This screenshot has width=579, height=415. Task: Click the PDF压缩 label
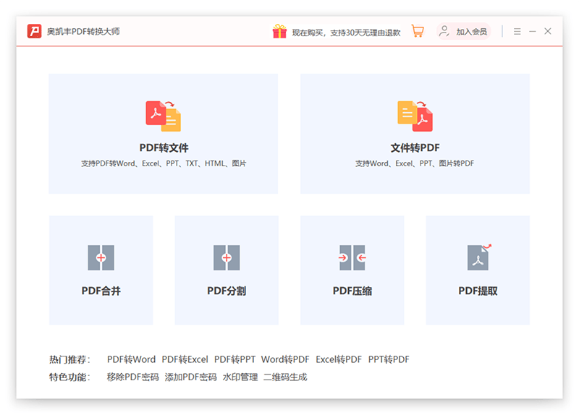pos(352,291)
